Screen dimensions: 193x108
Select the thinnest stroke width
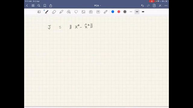[x=131, y=12]
